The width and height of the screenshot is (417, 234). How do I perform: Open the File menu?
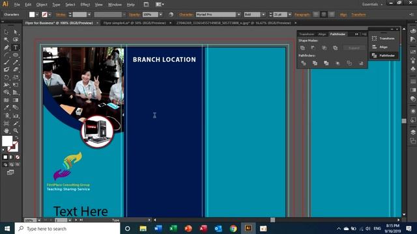pyautogui.click(x=17, y=5)
